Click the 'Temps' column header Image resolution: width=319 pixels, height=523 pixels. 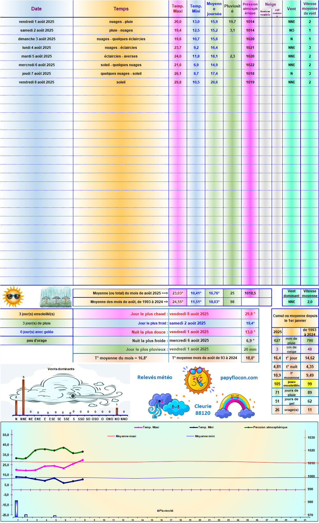pyautogui.click(x=121, y=9)
